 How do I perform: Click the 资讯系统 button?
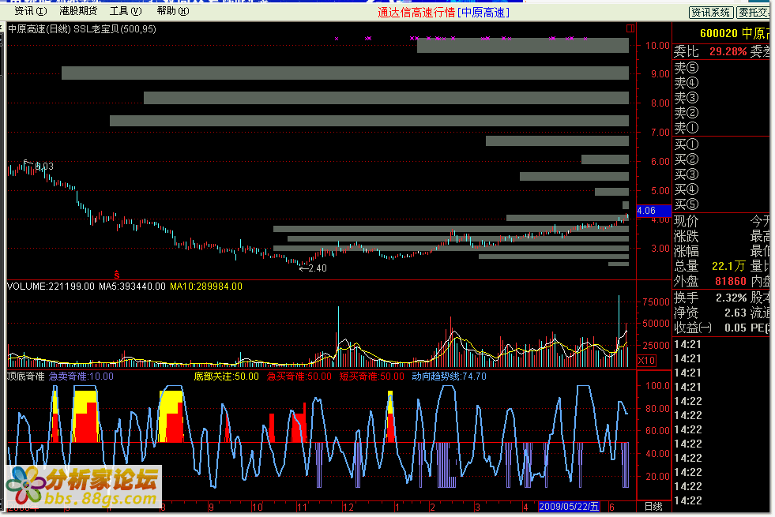(711, 13)
